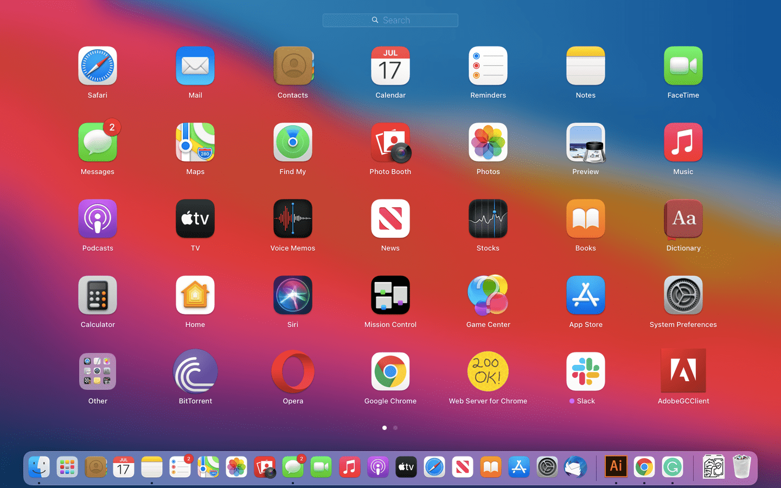Select the first Launchpad page dot
Image resolution: width=781 pixels, height=488 pixels.
(385, 428)
